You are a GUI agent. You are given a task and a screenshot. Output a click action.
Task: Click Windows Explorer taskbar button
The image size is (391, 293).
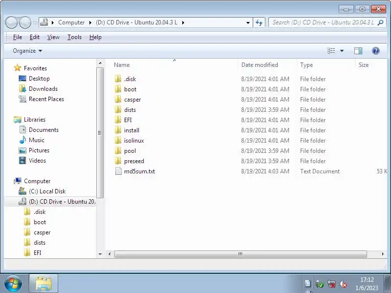(x=43, y=284)
